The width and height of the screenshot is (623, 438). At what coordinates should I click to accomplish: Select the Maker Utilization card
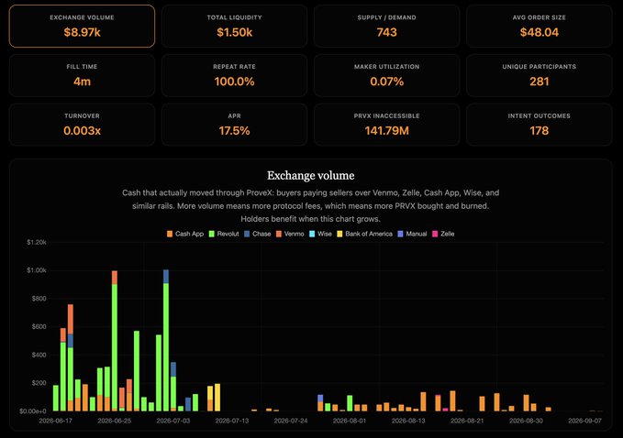(x=386, y=75)
